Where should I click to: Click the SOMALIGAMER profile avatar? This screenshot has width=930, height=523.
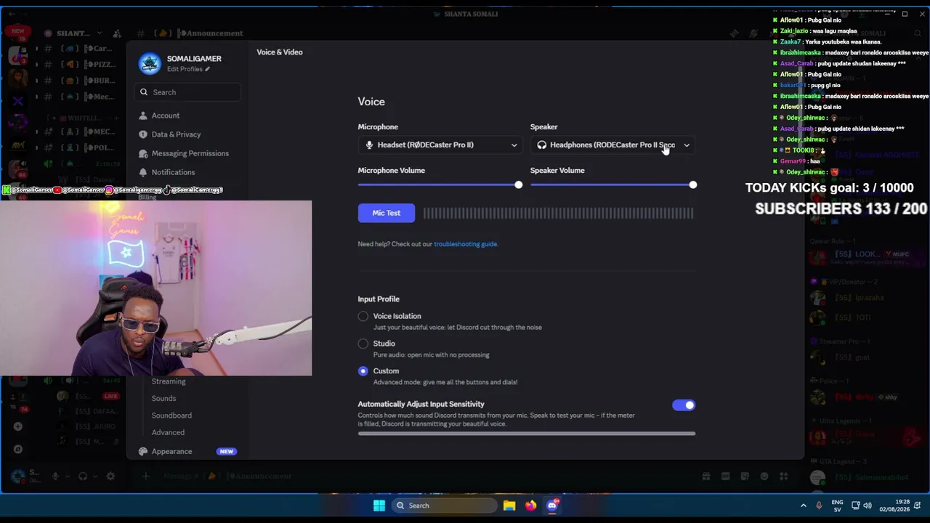tap(150, 64)
